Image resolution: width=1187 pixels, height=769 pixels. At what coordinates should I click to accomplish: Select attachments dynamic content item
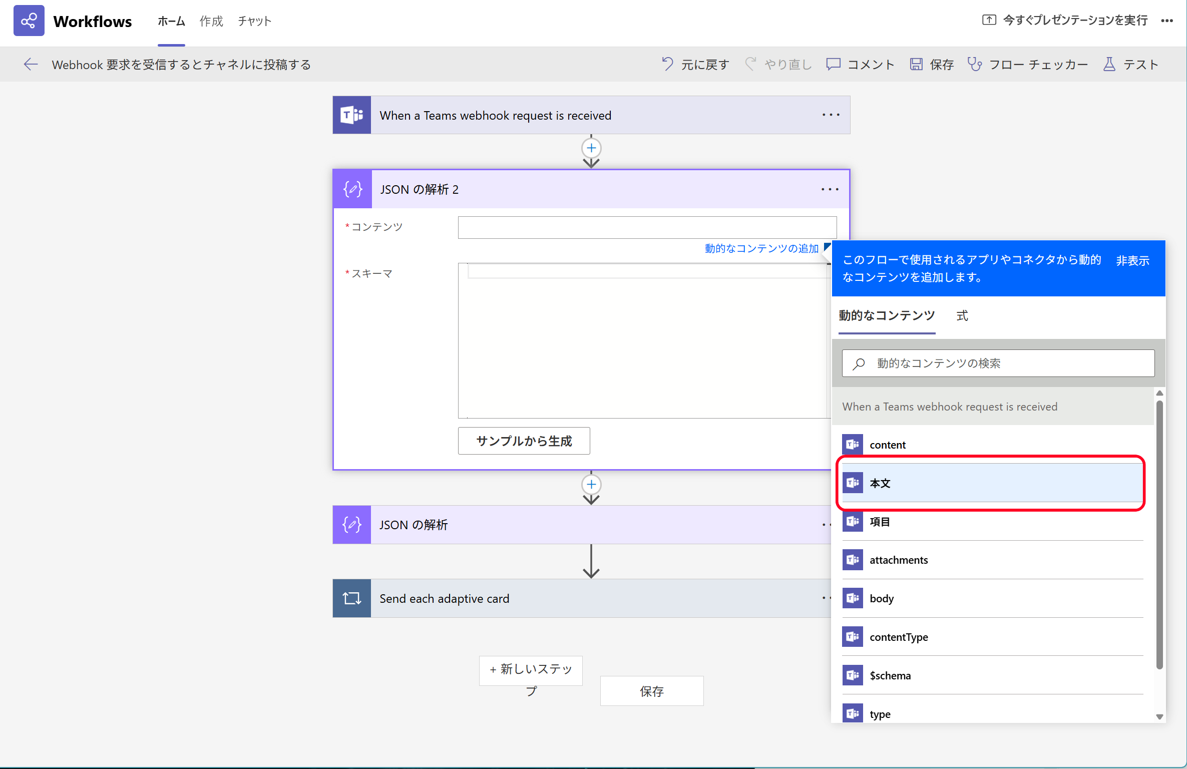coord(993,560)
